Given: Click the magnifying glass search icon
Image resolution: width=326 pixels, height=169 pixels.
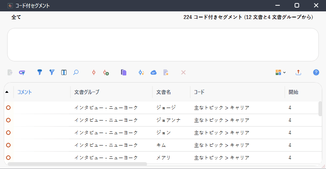Looking at the screenshot, I should pos(76,72).
